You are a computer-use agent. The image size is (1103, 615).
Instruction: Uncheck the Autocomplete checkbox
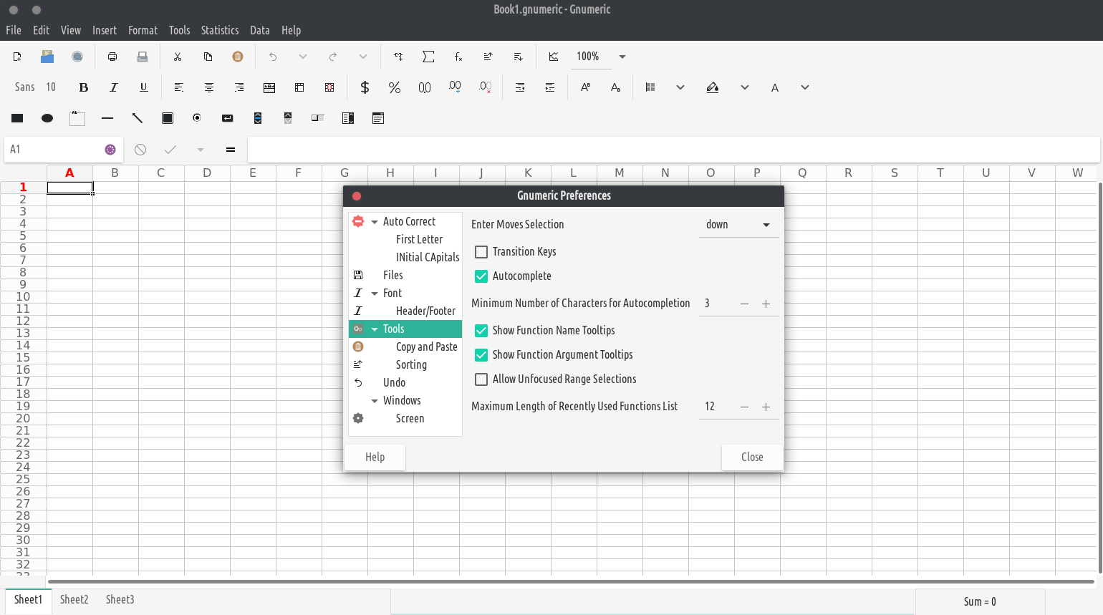pos(481,276)
